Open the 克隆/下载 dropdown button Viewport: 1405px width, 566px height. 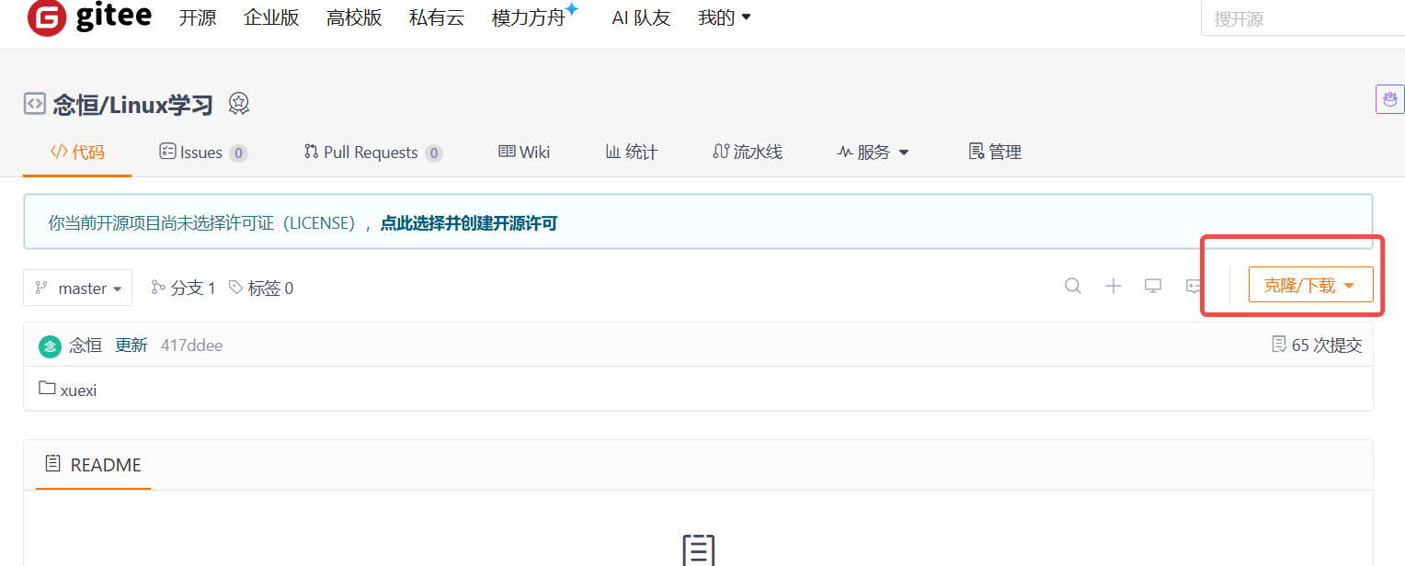tap(1310, 286)
